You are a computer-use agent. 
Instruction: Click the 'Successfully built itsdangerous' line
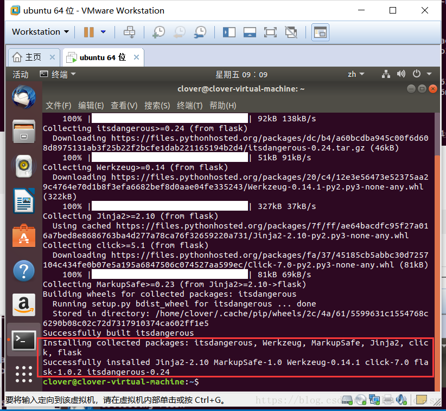pos(118,333)
